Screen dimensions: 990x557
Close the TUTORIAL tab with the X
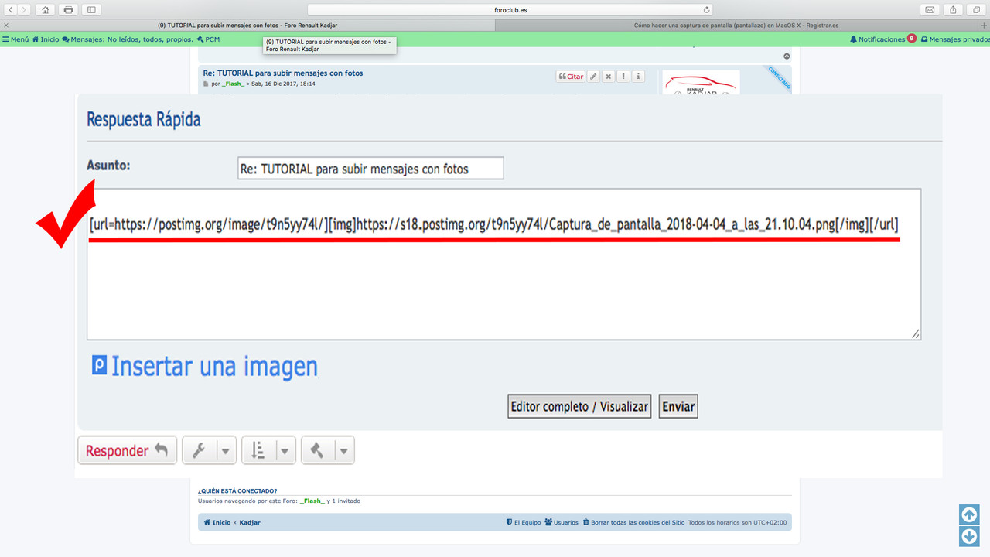[6, 26]
